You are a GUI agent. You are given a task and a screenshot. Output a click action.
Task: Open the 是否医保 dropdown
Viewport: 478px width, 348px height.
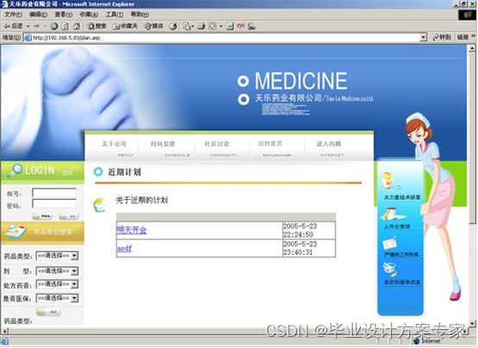tap(57, 298)
